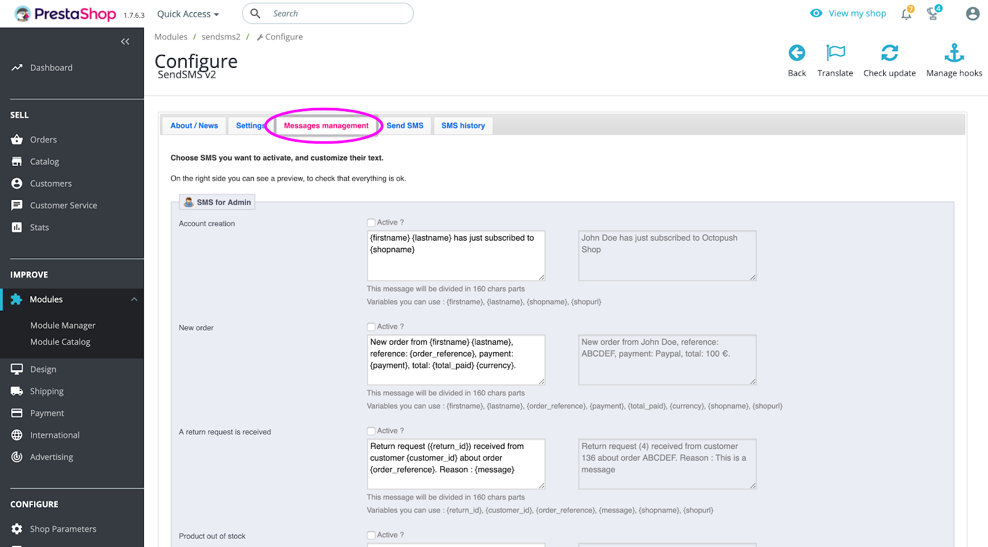Collapse the sidebar with double-chevron icon

[x=125, y=41]
